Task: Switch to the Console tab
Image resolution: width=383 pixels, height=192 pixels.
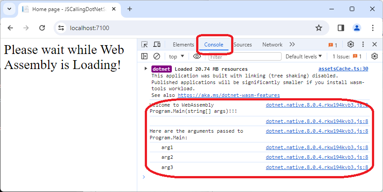Action: pyautogui.click(x=214, y=45)
